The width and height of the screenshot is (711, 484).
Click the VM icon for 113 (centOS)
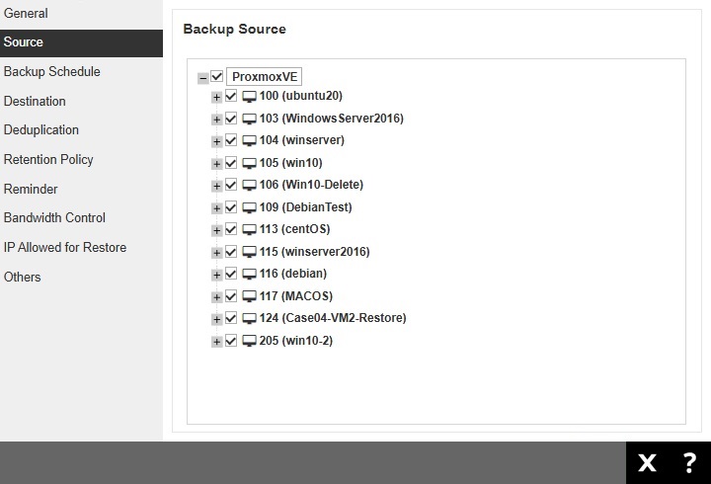tap(249, 230)
